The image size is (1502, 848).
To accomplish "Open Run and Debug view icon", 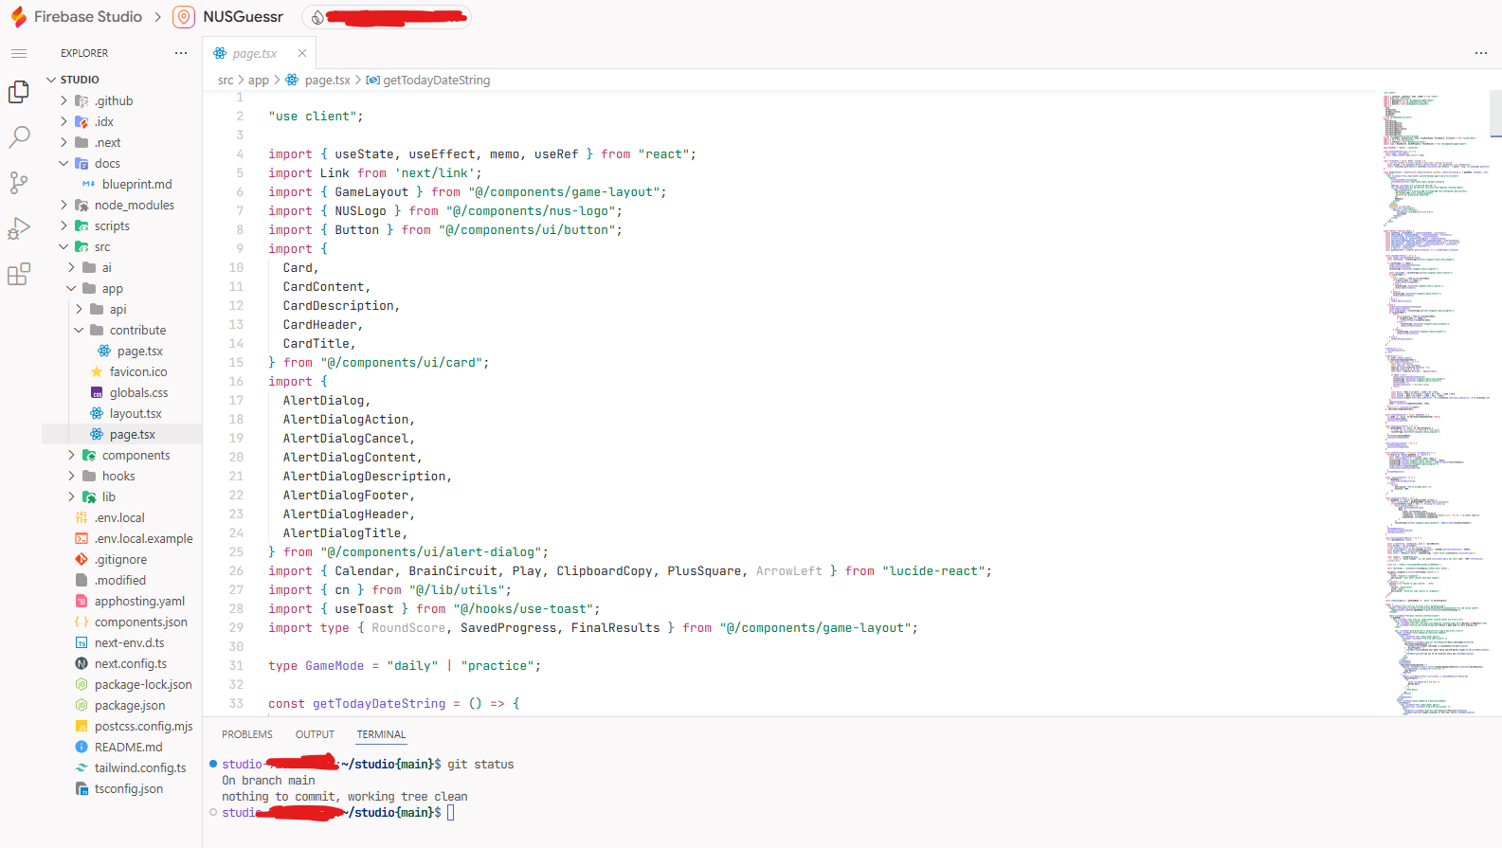I will pyautogui.click(x=19, y=228).
